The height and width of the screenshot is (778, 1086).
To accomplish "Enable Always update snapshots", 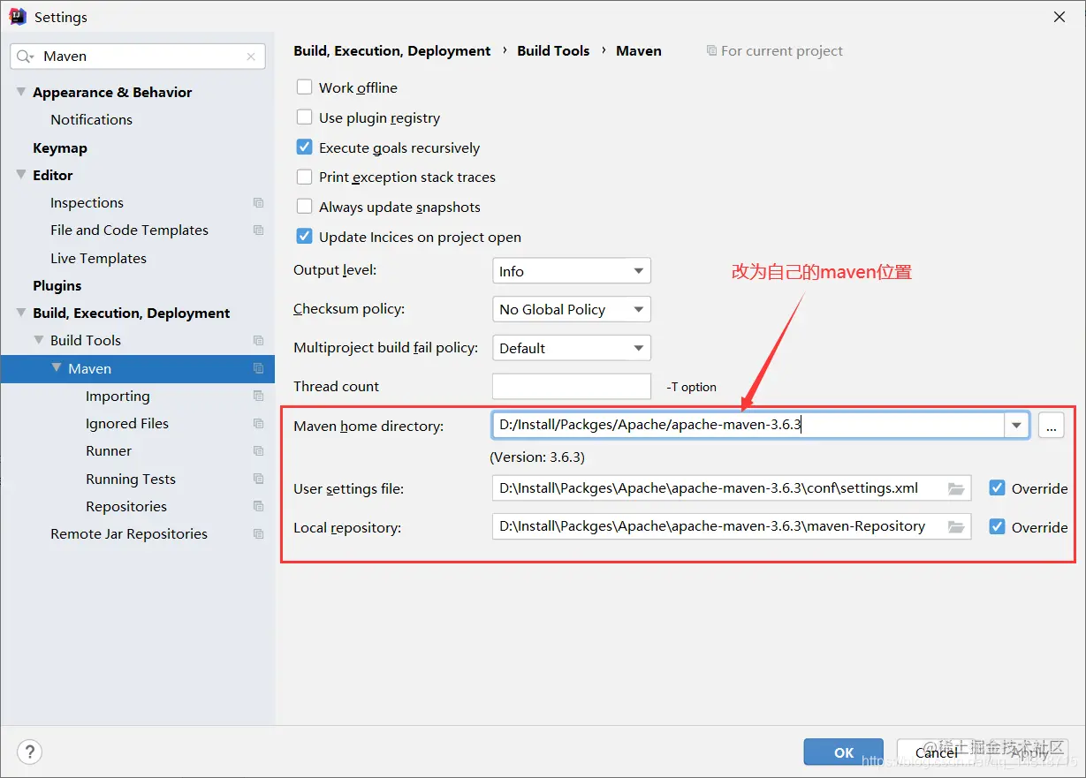I will pos(304,207).
